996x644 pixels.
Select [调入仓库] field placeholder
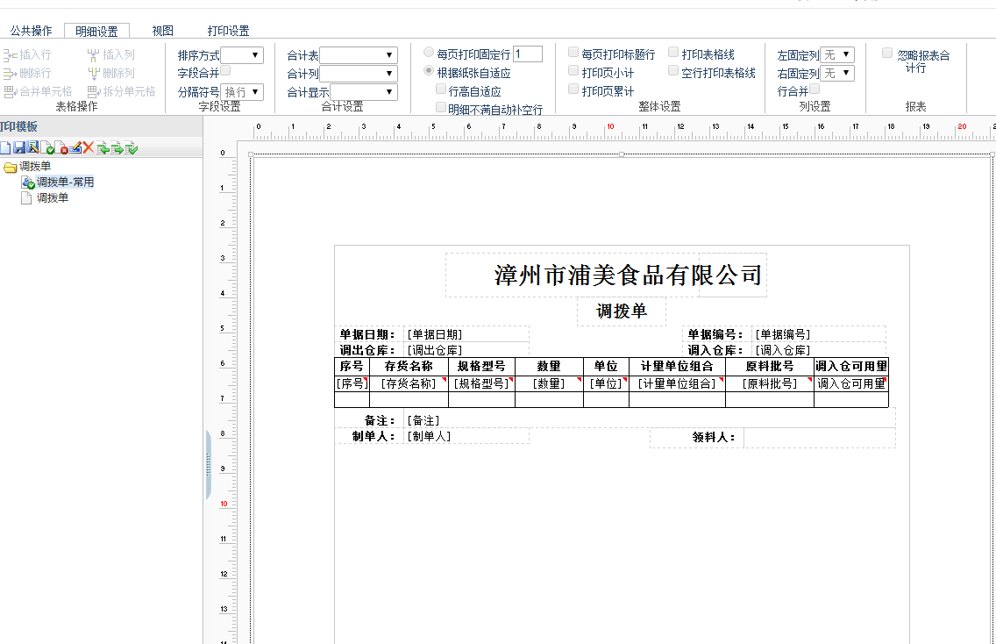click(818, 350)
